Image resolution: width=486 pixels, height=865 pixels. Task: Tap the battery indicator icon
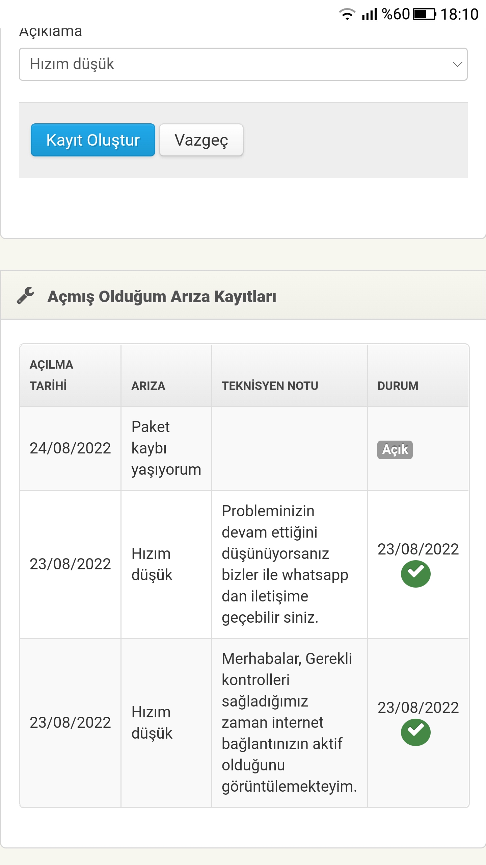coord(425,14)
